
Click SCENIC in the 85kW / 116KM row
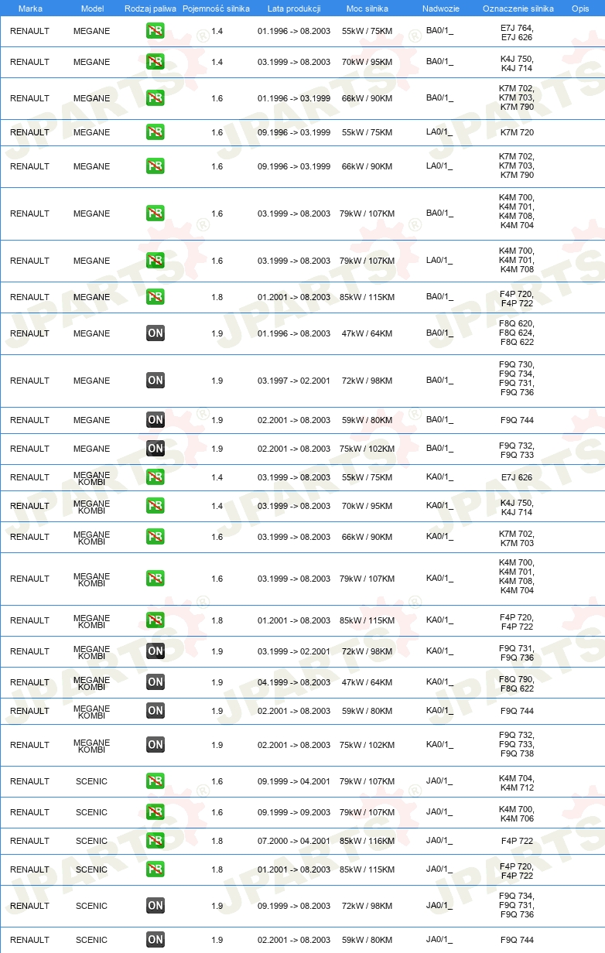click(91, 841)
